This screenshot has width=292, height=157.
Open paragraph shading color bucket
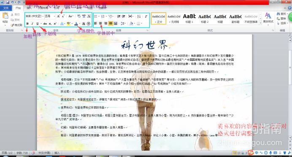pos(131,24)
